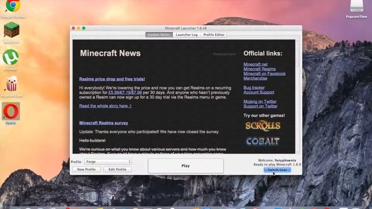Viewport: 372px width, 209px height.
Task: Click the Cobalt game logo
Action: click(262, 142)
